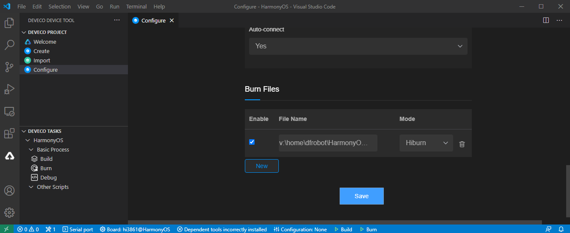Uncheck the Enable checkbox for burn file
570x233 pixels.
[x=252, y=142]
